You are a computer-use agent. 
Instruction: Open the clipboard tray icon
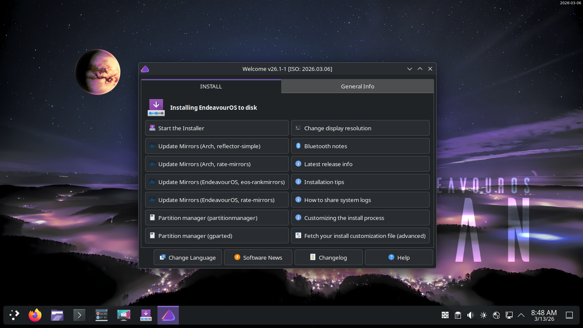pyautogui.click(x=458, y=315)
